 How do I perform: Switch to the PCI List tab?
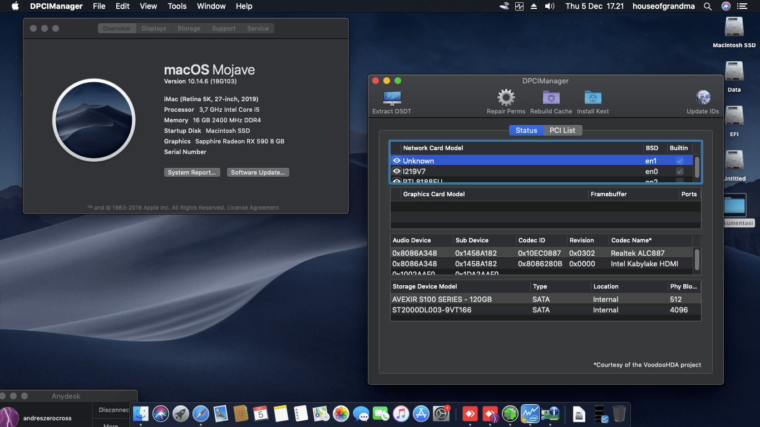pos(562,130)
